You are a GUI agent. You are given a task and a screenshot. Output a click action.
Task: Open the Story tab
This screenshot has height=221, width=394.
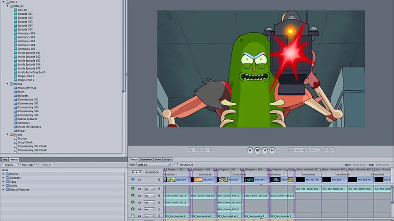(158, 159)
